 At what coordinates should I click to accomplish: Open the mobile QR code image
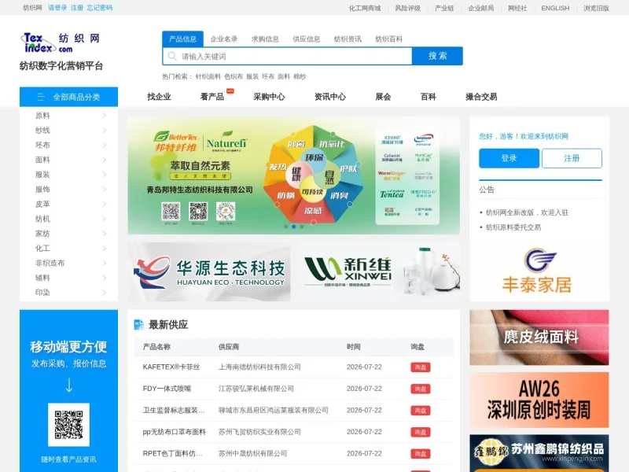68,425
